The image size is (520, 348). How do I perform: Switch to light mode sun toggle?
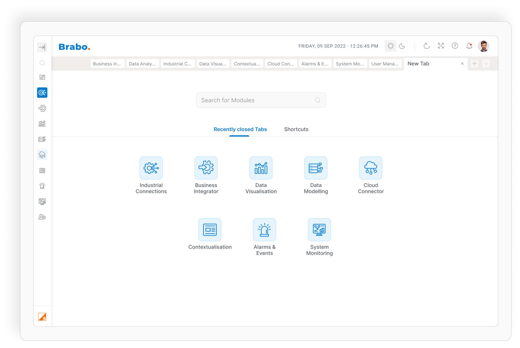pos(391,46)
